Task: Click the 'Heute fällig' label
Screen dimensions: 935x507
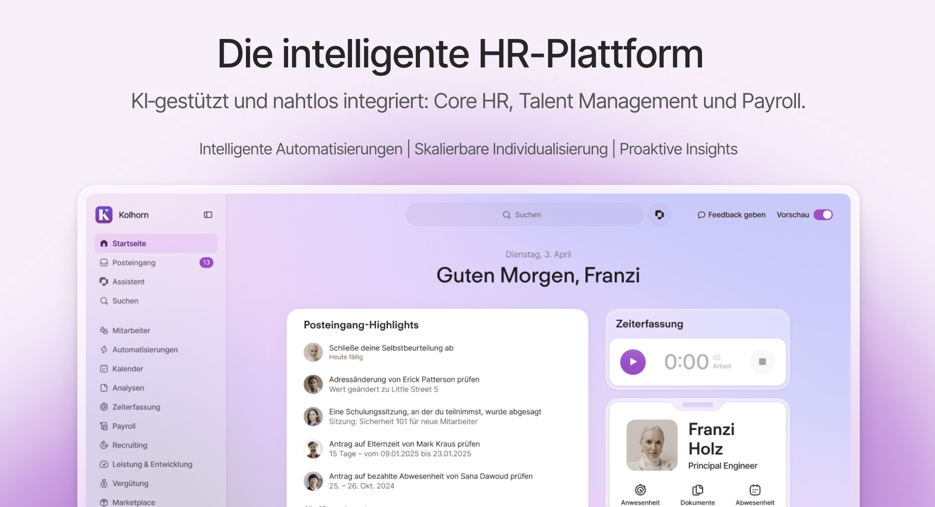Action: [x=346, y=357]
